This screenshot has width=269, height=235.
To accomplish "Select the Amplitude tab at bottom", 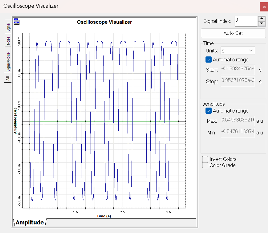I will (30, 222).
